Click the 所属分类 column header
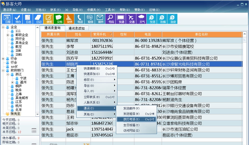 click(53, 34)
